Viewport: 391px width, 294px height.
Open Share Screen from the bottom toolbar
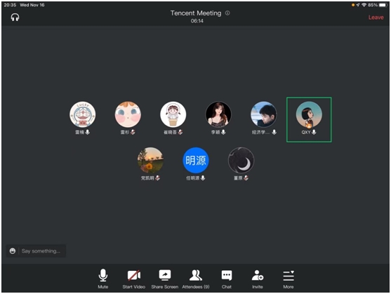coord(165,275)
